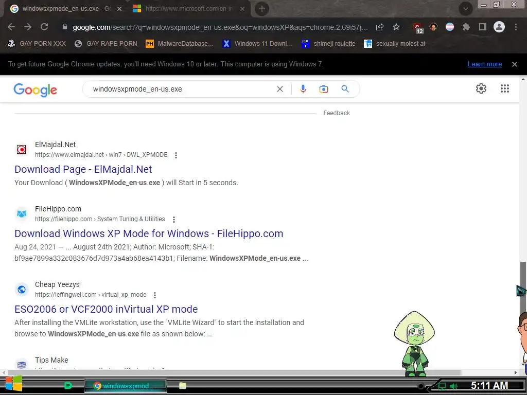The width and height of the screenshot is (527, 395).
Task: Open the FileHippo result three-dot menu
Action: pos(174,219)
